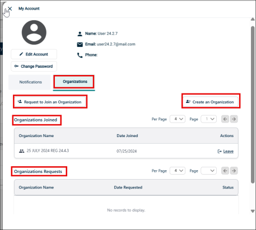The image size is (256, 230).
Task: Click the vertical scrollbar thumb
Action: (x=253, y=105)
